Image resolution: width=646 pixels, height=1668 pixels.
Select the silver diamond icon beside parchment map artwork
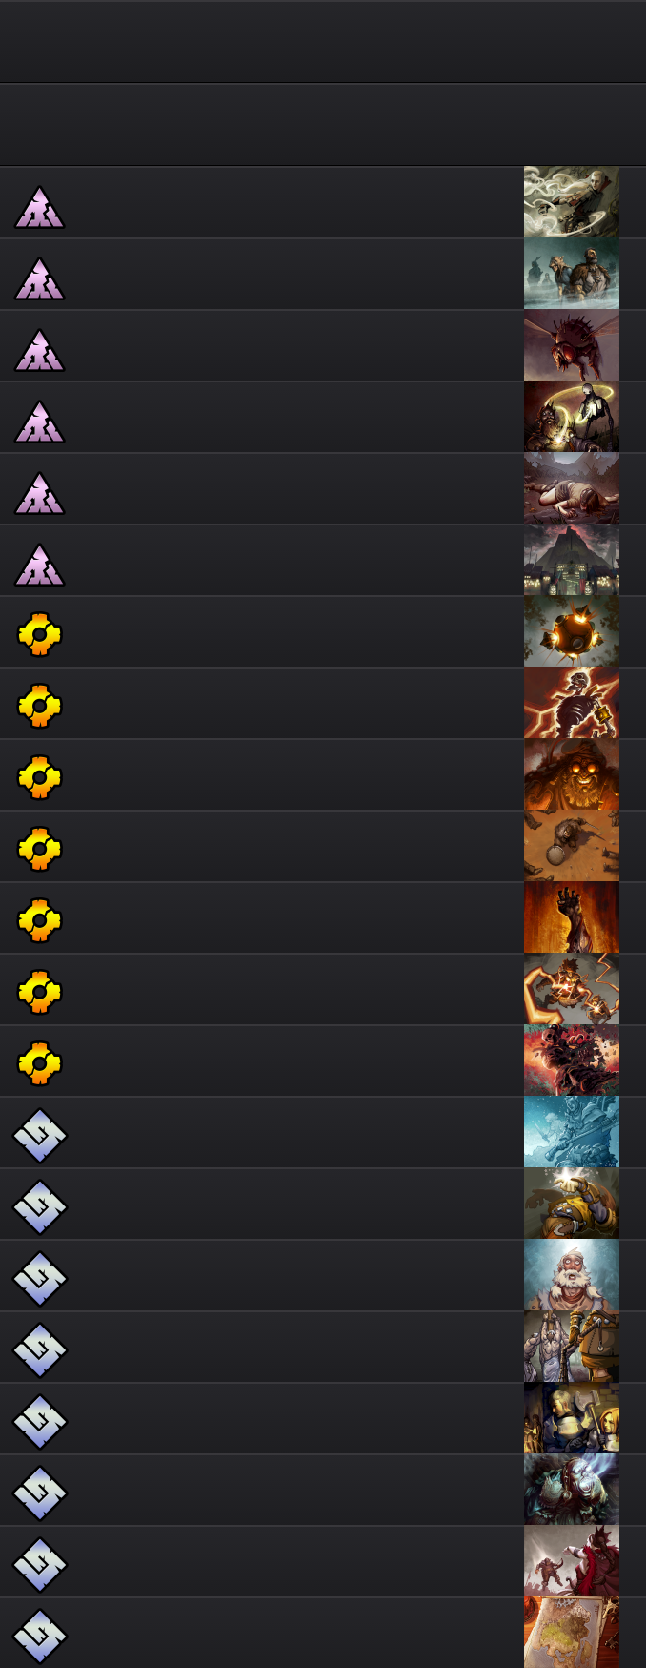tap(39, 1636)
